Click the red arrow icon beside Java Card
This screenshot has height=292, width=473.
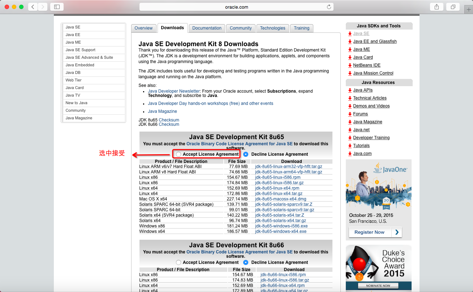tap(350, 58)
